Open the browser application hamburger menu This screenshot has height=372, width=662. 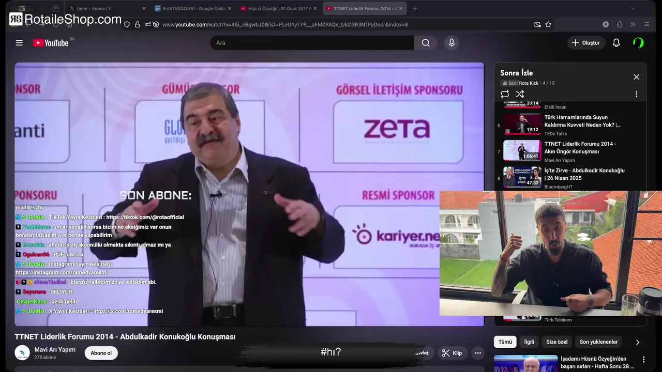(646, 24)
